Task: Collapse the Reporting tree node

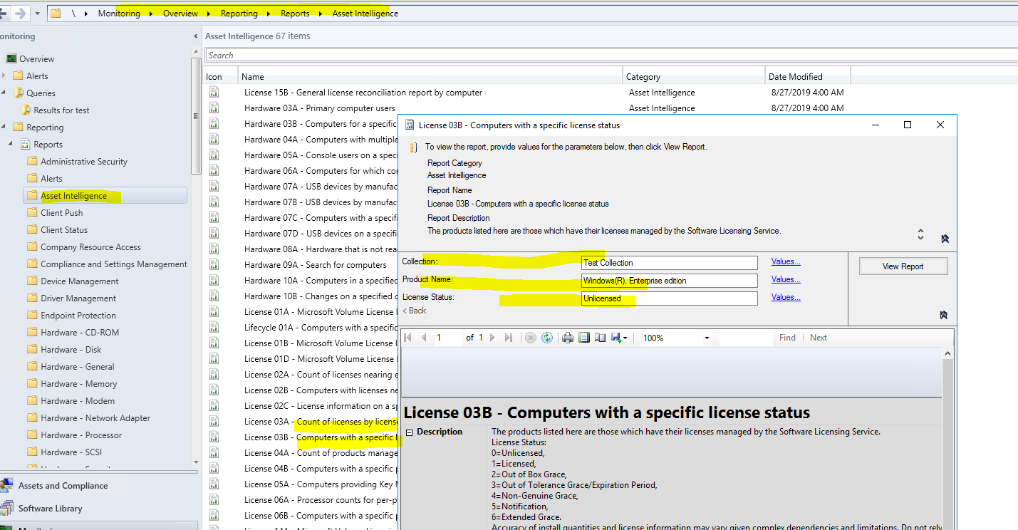Action: point(4,127)
